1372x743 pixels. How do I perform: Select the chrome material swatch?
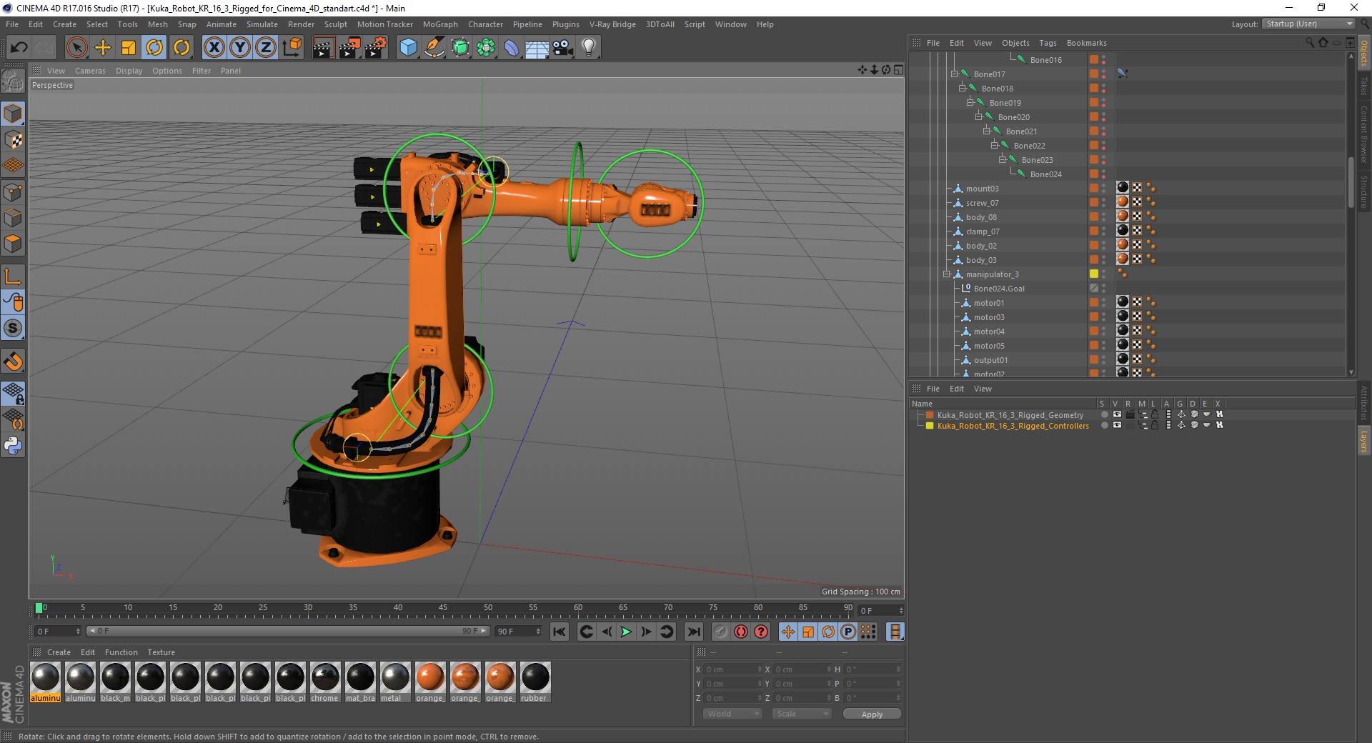[325, 682]
